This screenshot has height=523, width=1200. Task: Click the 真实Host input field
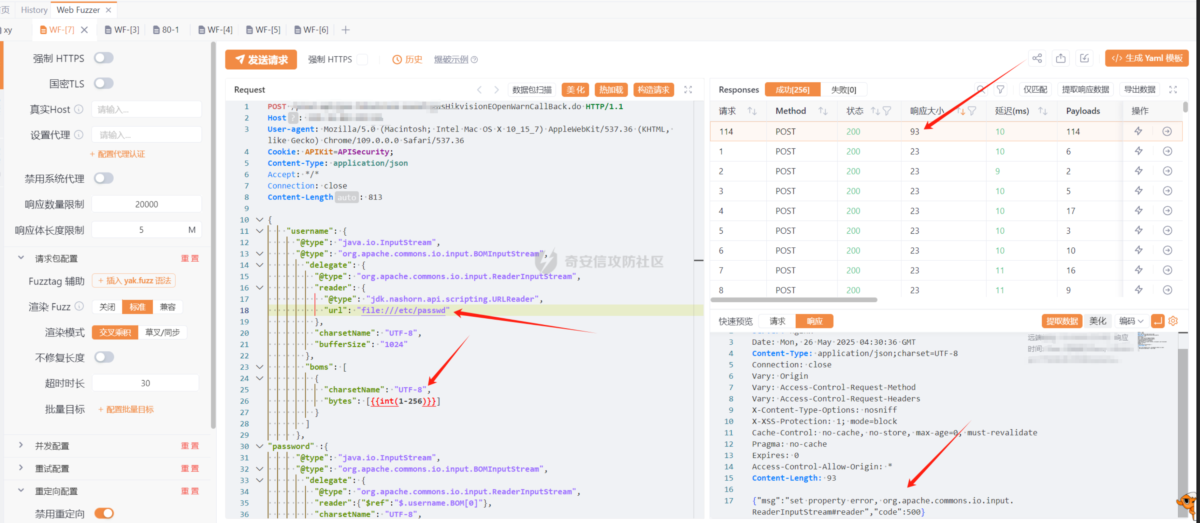146,109
